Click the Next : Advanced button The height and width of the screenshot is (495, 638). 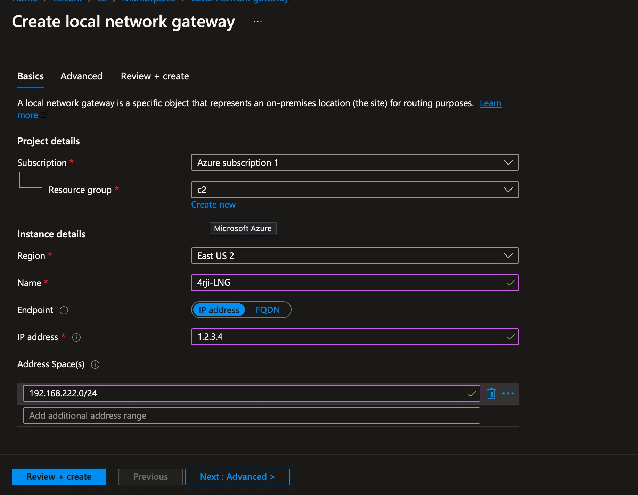coord(237,477)
